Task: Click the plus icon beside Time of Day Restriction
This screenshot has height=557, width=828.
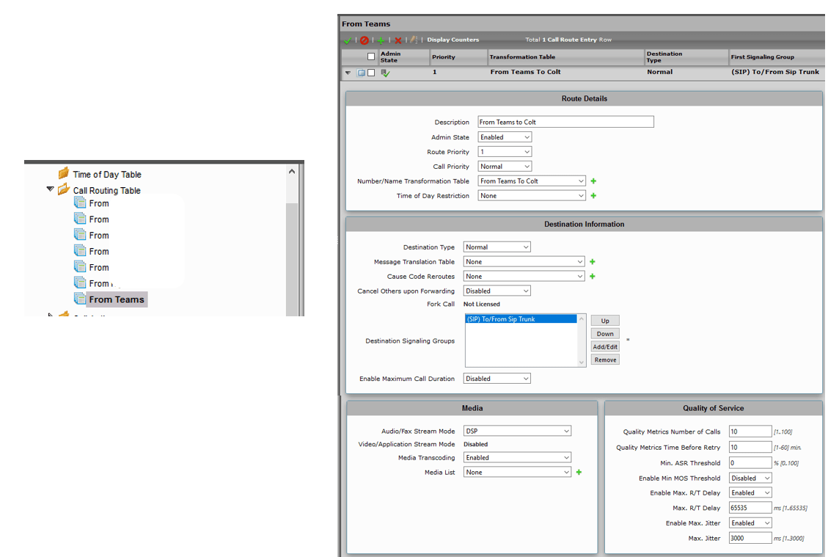Action: pyautogui.click(x=593, y=196)
